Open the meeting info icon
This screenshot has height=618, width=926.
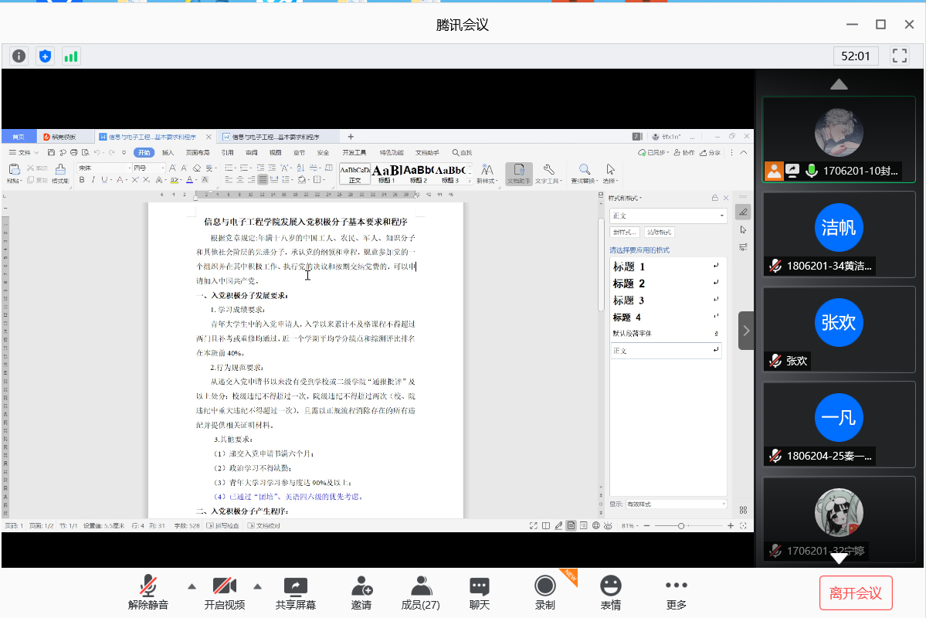click(x=19, y=56)
